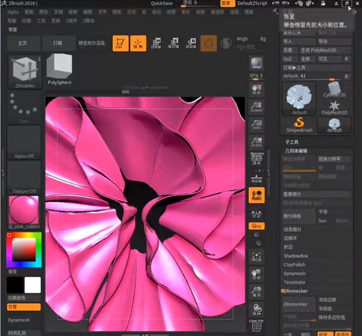Adjust the default. 41 tool slider

coord(312,76)
